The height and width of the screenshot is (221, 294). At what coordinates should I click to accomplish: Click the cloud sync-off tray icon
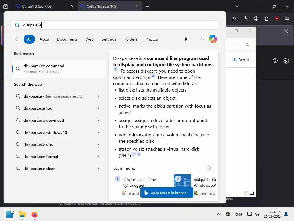pos(228,214)
